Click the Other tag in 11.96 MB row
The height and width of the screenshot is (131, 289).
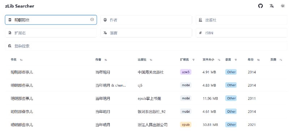point(231,98)
